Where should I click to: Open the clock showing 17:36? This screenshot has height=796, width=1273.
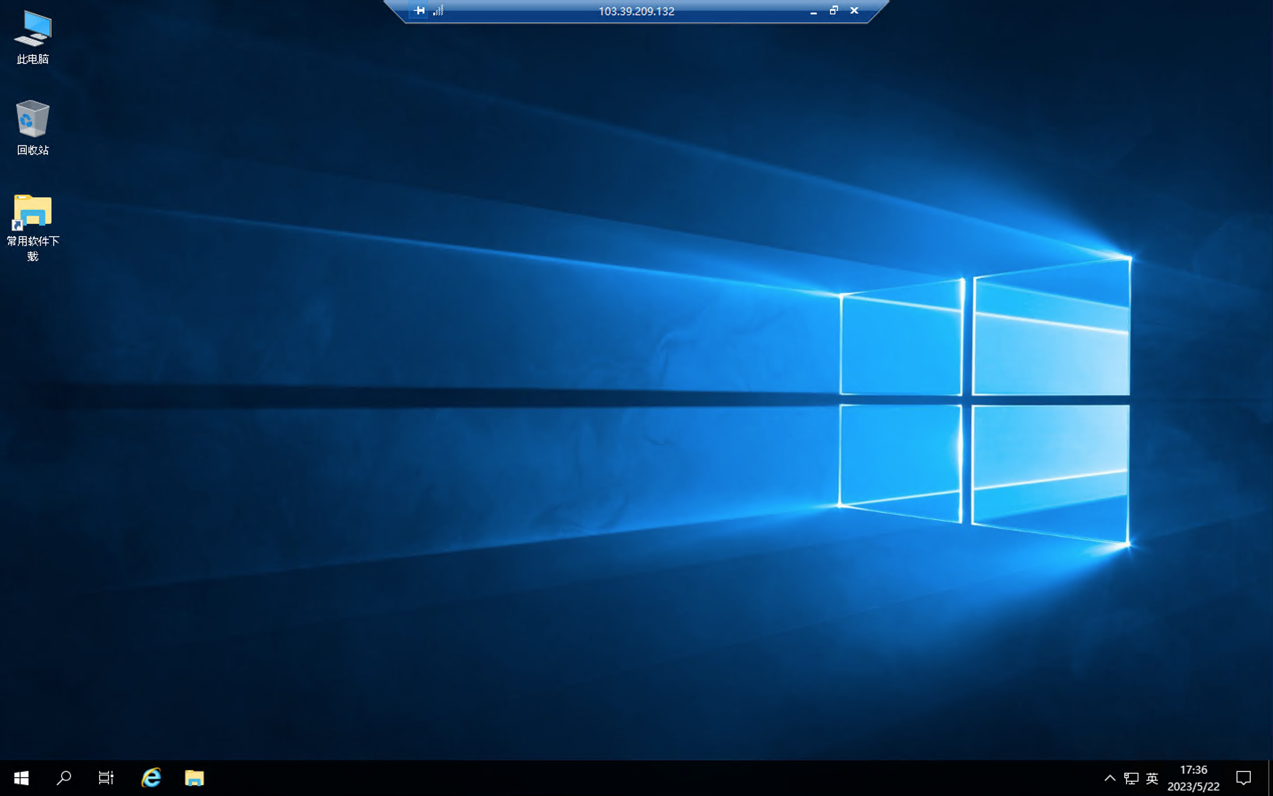pos(1193,777)
